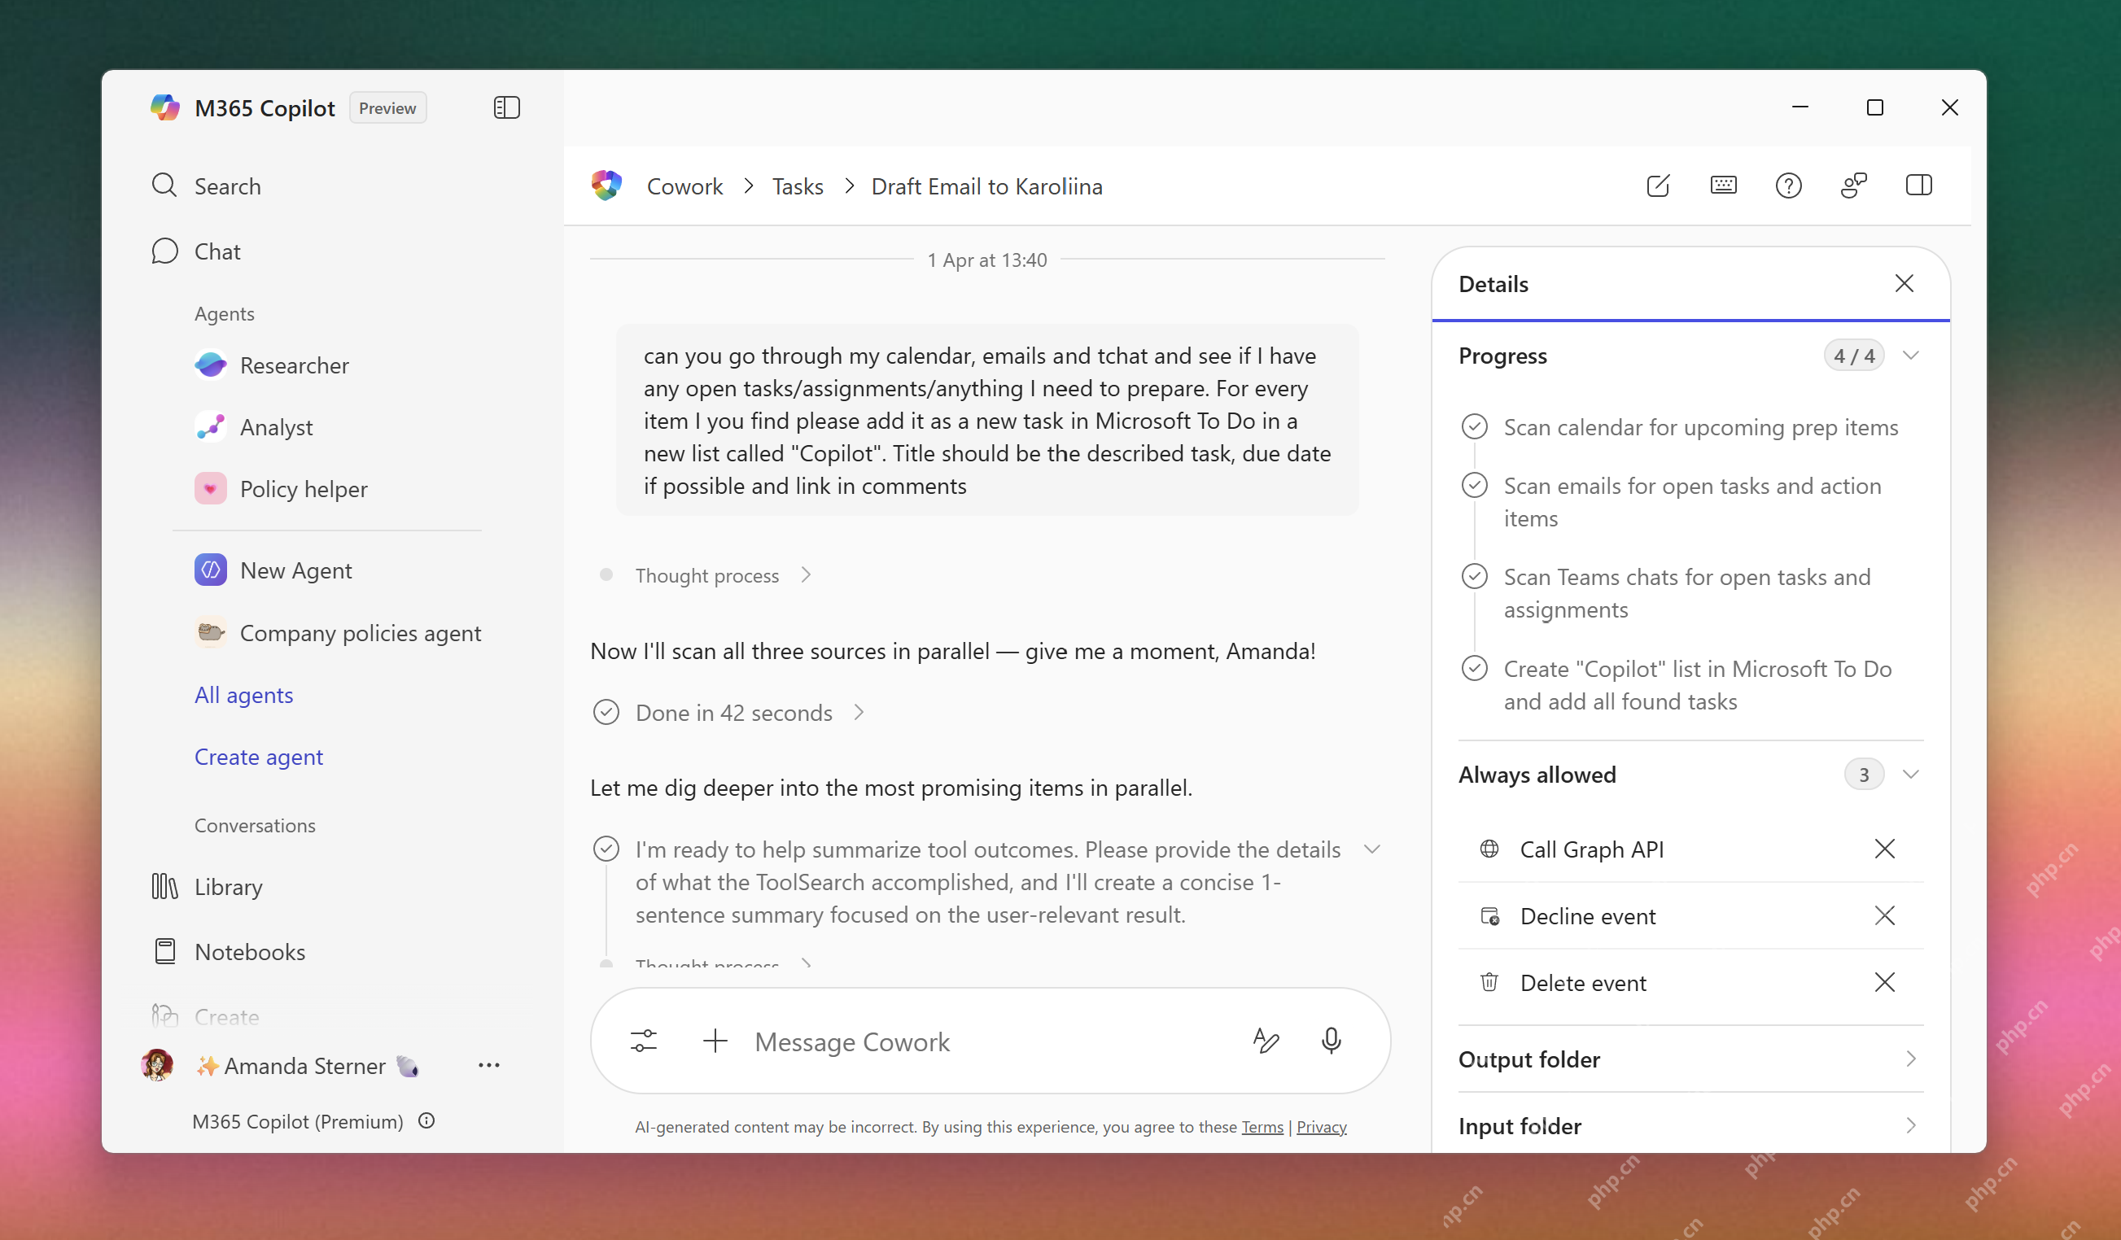This screenshot has width=2121, height=1240.
Task: Select the New Agent entry
Action: pyautogui.click(x=273, y=570)
